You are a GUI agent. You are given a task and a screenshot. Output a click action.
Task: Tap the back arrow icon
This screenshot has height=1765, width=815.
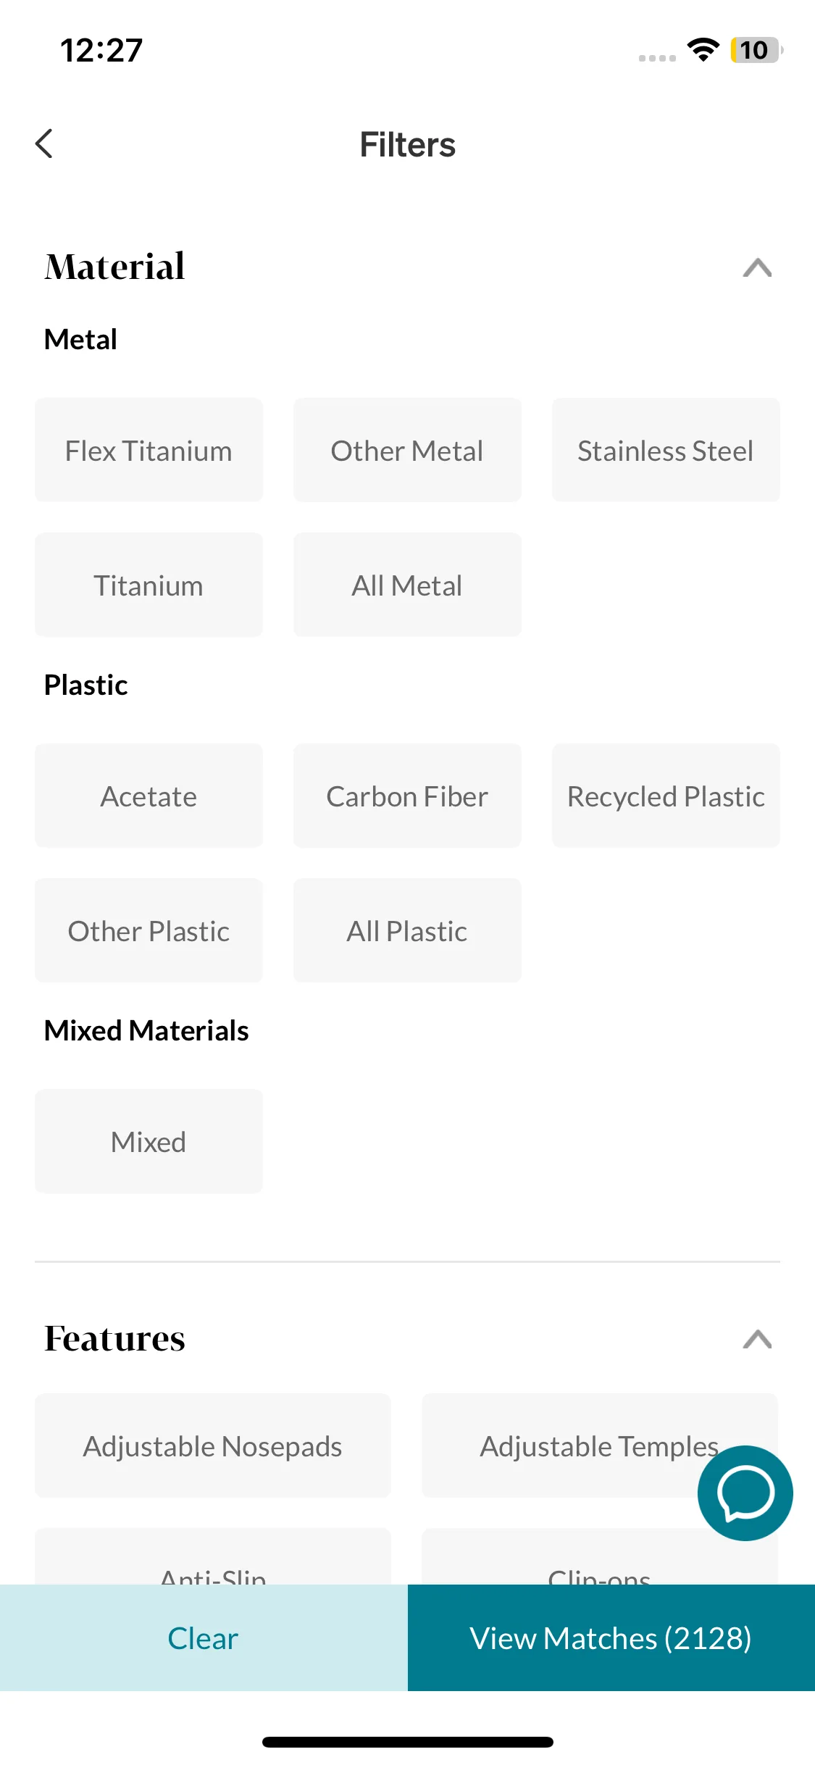click(x=44, y=143)
